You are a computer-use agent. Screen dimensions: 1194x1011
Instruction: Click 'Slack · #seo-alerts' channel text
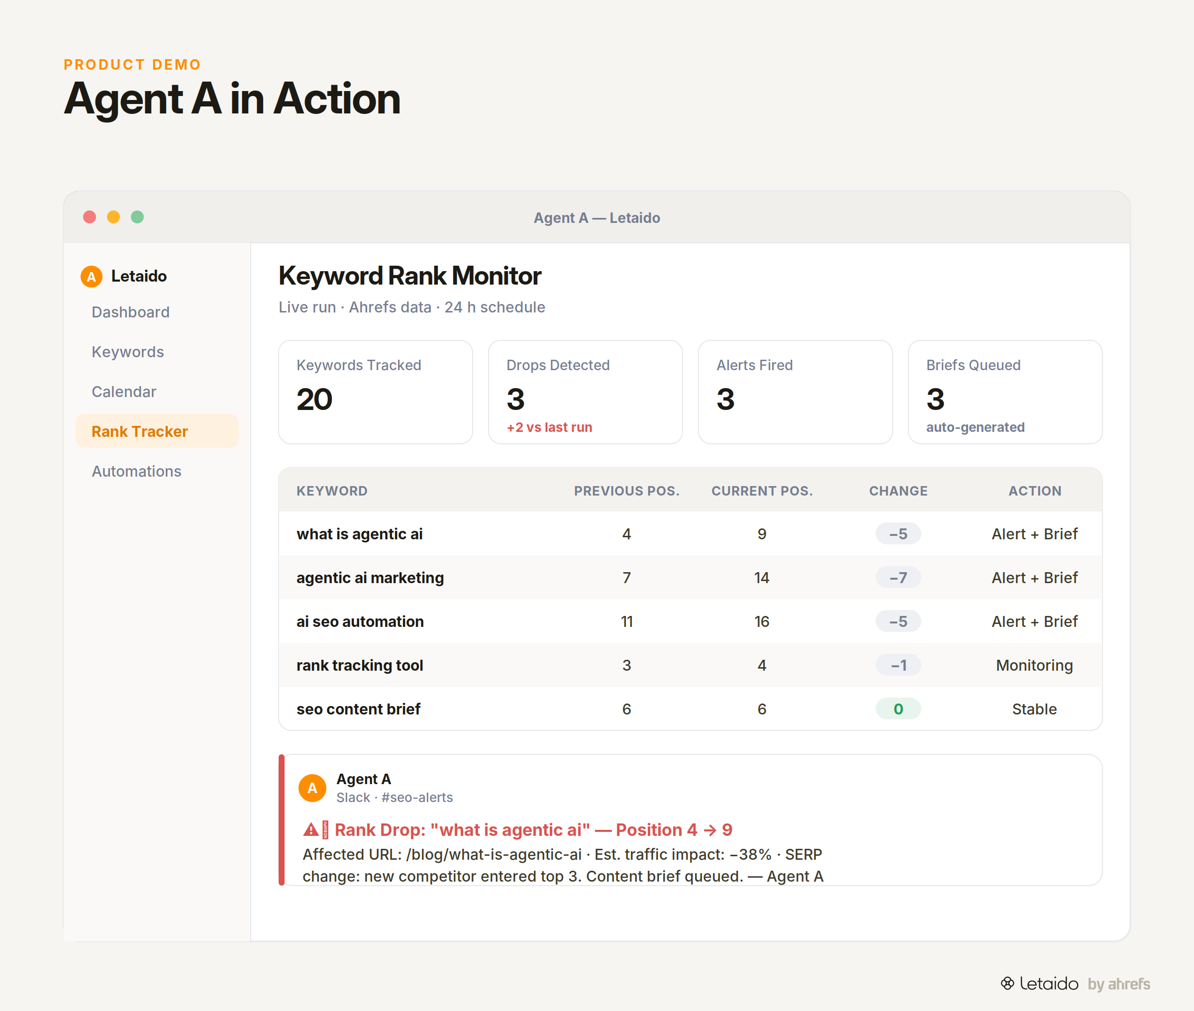click(394, 798)
